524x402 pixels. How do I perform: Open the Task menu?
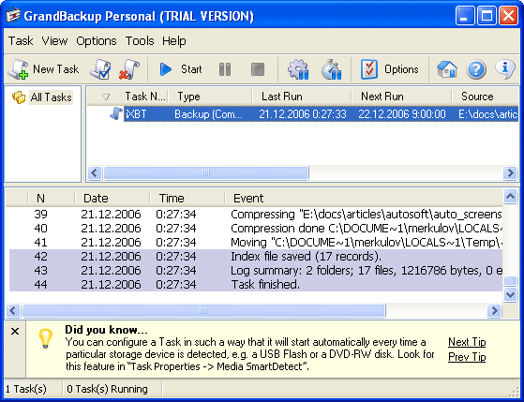coord(21,41)
